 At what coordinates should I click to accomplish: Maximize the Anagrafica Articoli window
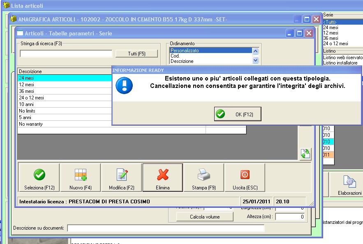coord(307,19)
